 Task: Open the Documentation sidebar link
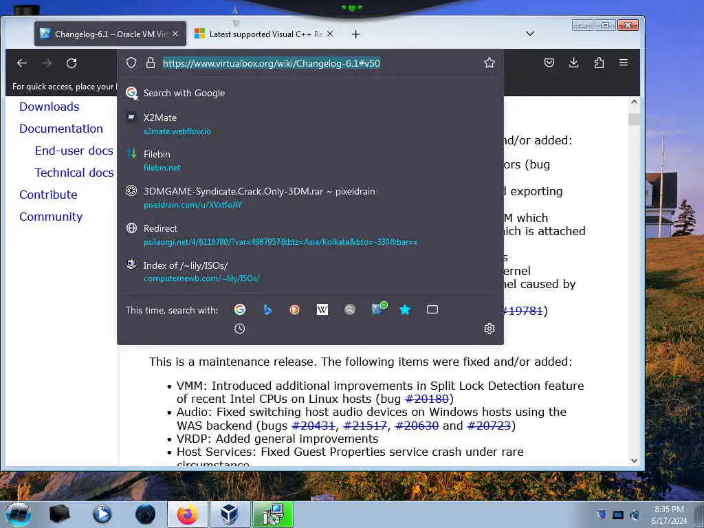(x=61, y=129)
